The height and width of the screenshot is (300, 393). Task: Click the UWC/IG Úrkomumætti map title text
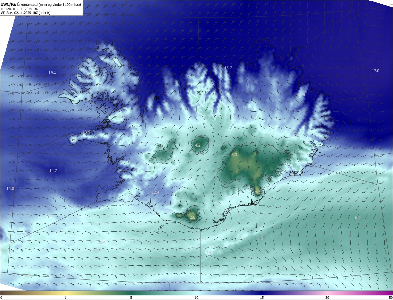point(41,5)
